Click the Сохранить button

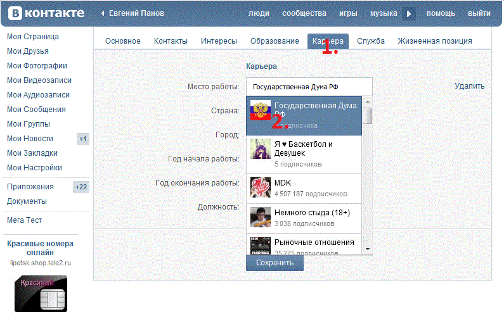tap(275, 263)
